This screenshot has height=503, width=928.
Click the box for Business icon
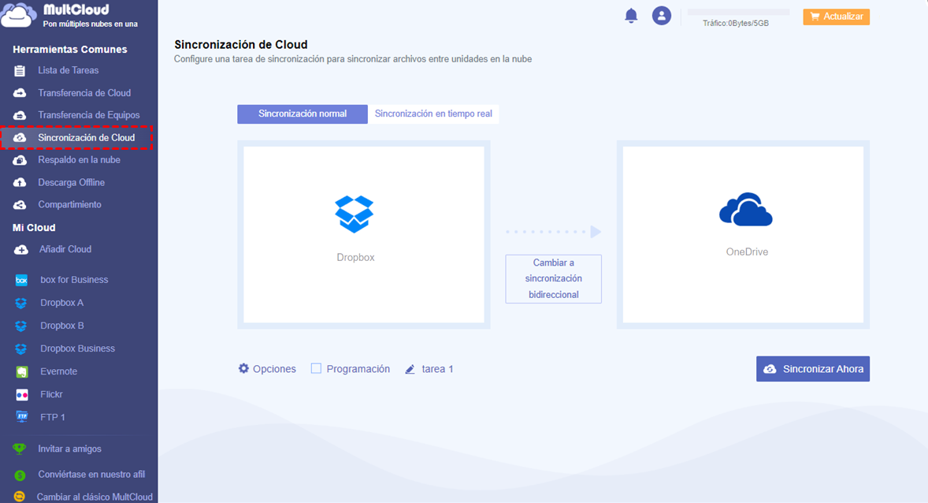(21, 280)
